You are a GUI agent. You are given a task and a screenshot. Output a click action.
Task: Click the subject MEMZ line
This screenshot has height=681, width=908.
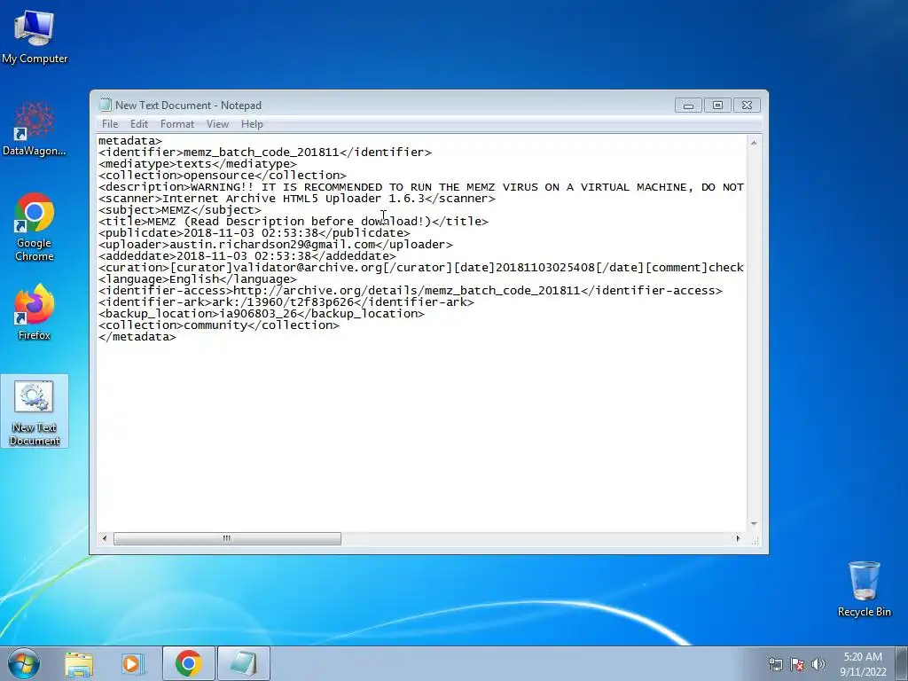pyautogui.click(x=179, y=210)
